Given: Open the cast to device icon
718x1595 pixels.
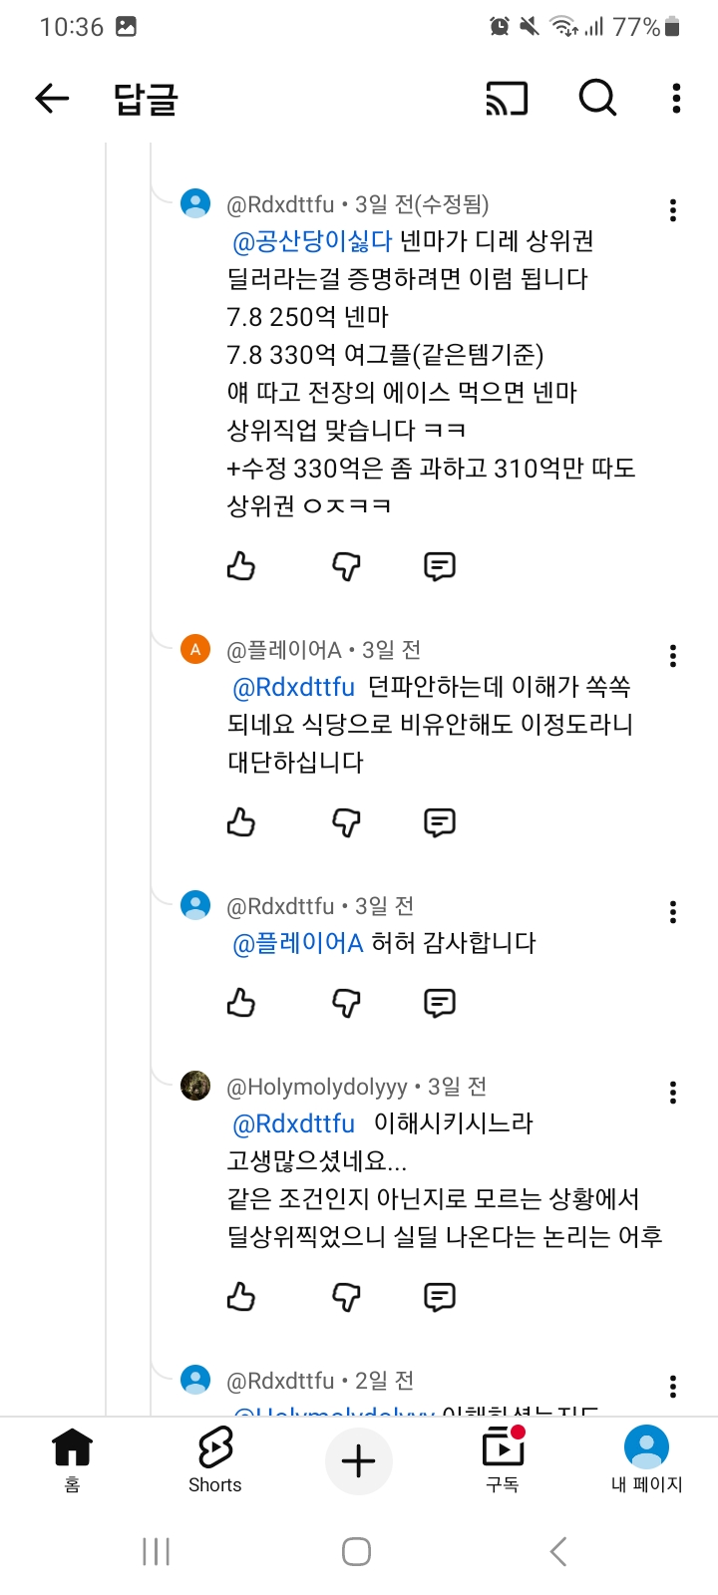Looking at the screenshot, I should (x=507, y=98).
